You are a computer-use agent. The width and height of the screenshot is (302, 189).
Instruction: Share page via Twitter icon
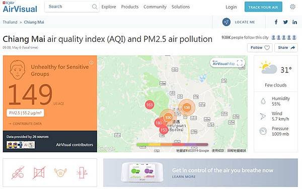(285, 22)
